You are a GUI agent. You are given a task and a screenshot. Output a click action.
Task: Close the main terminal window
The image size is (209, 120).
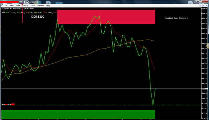[205, 1]
